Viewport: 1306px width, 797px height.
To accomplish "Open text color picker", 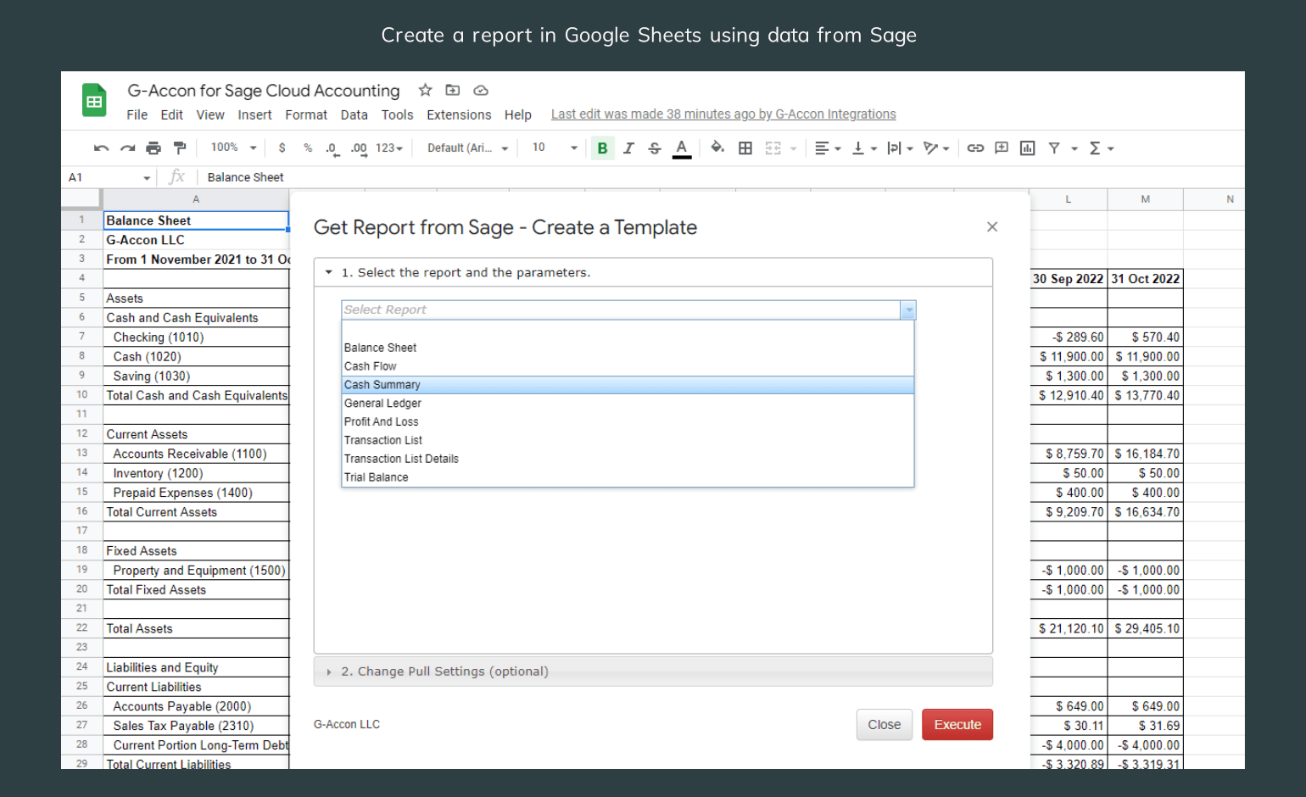I will coord(682,148).
